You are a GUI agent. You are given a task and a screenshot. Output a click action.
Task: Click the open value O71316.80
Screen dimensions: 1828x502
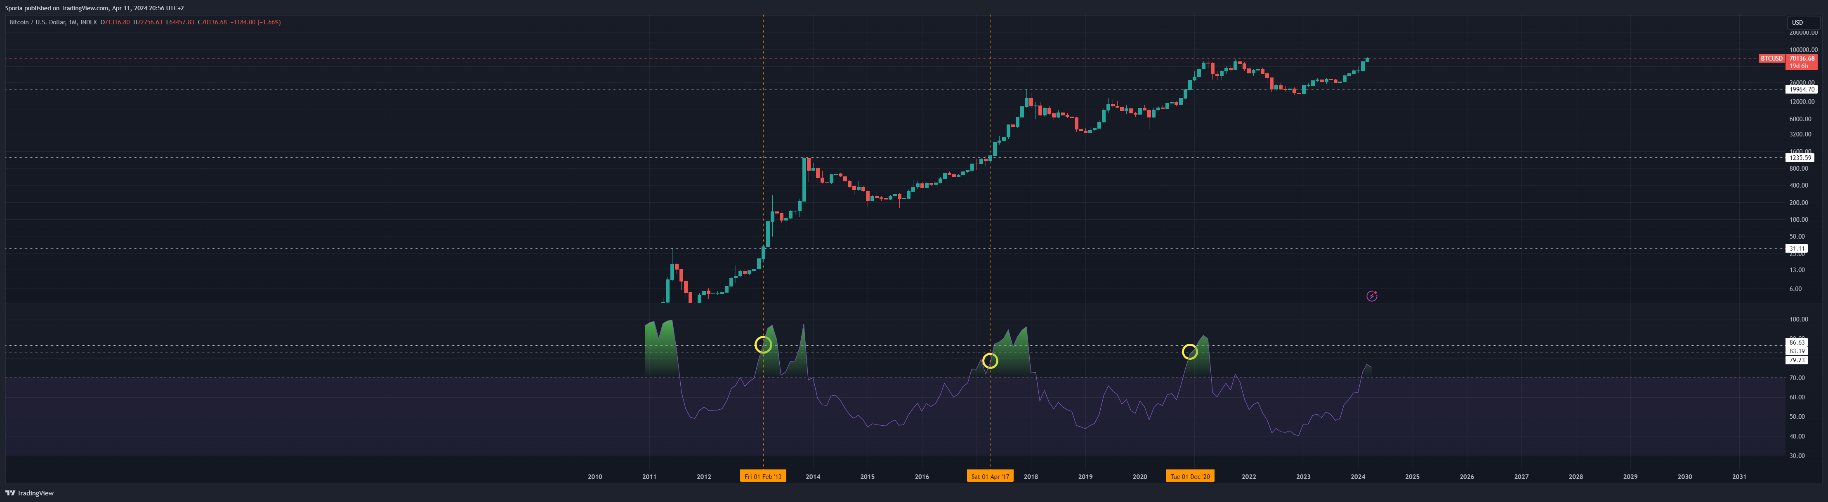[x=115, y=22]
